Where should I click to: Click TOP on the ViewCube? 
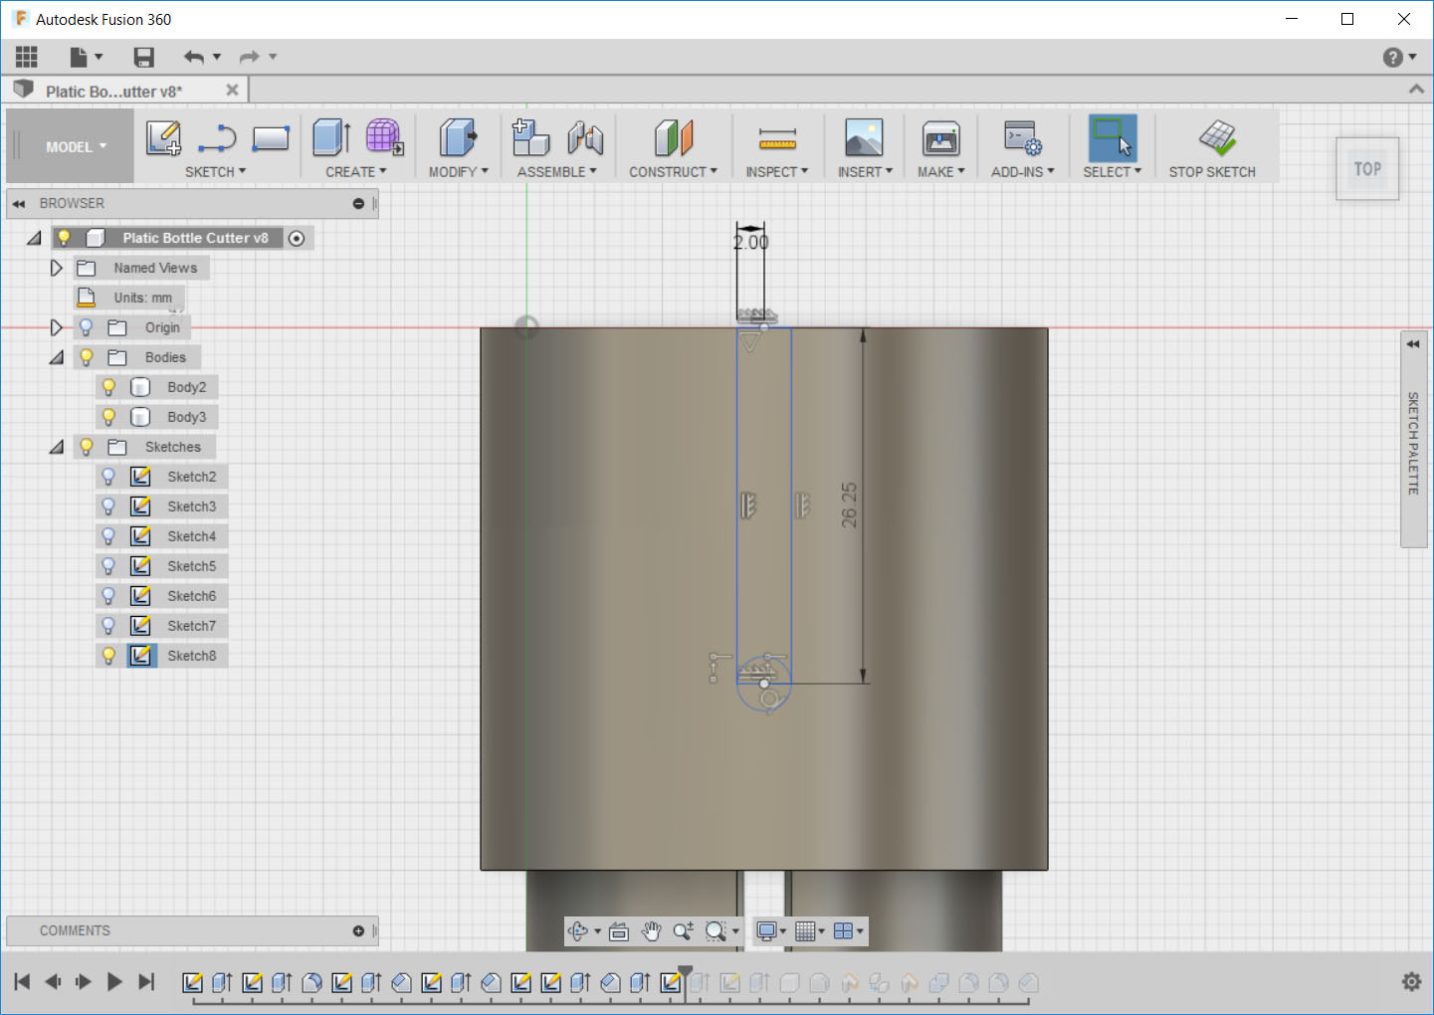point(1367,168)
